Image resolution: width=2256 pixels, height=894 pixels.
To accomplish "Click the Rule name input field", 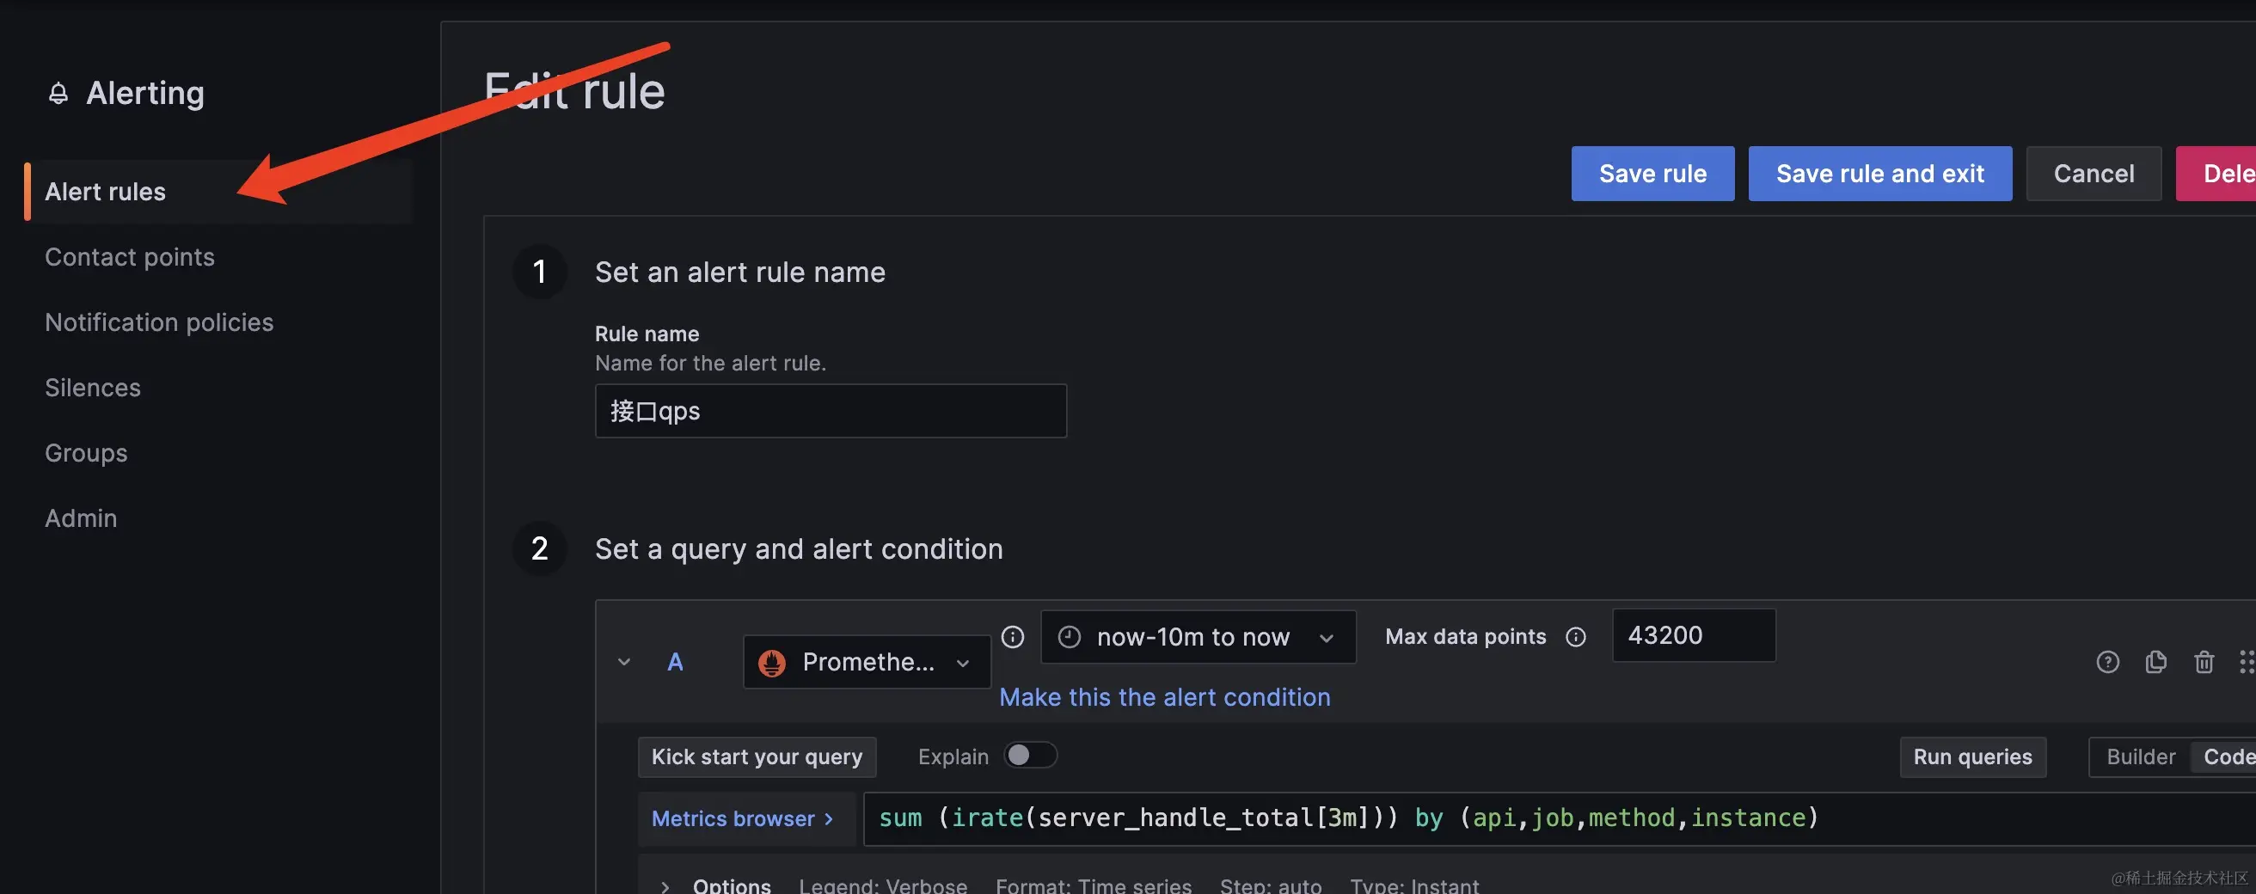I will 830,411.
